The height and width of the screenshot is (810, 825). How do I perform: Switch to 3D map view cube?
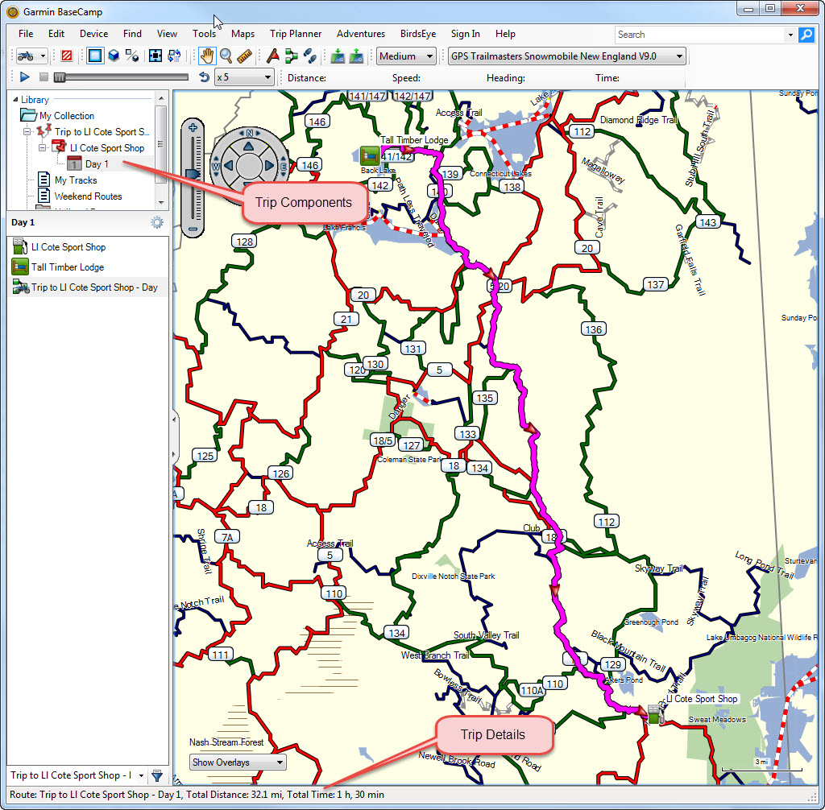pyautogui.click(x=114, y=56)
